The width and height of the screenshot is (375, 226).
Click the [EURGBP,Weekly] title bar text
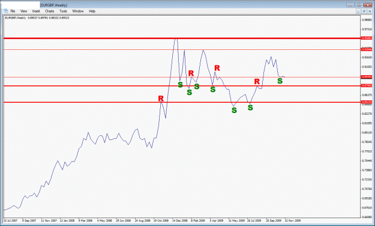54,5
